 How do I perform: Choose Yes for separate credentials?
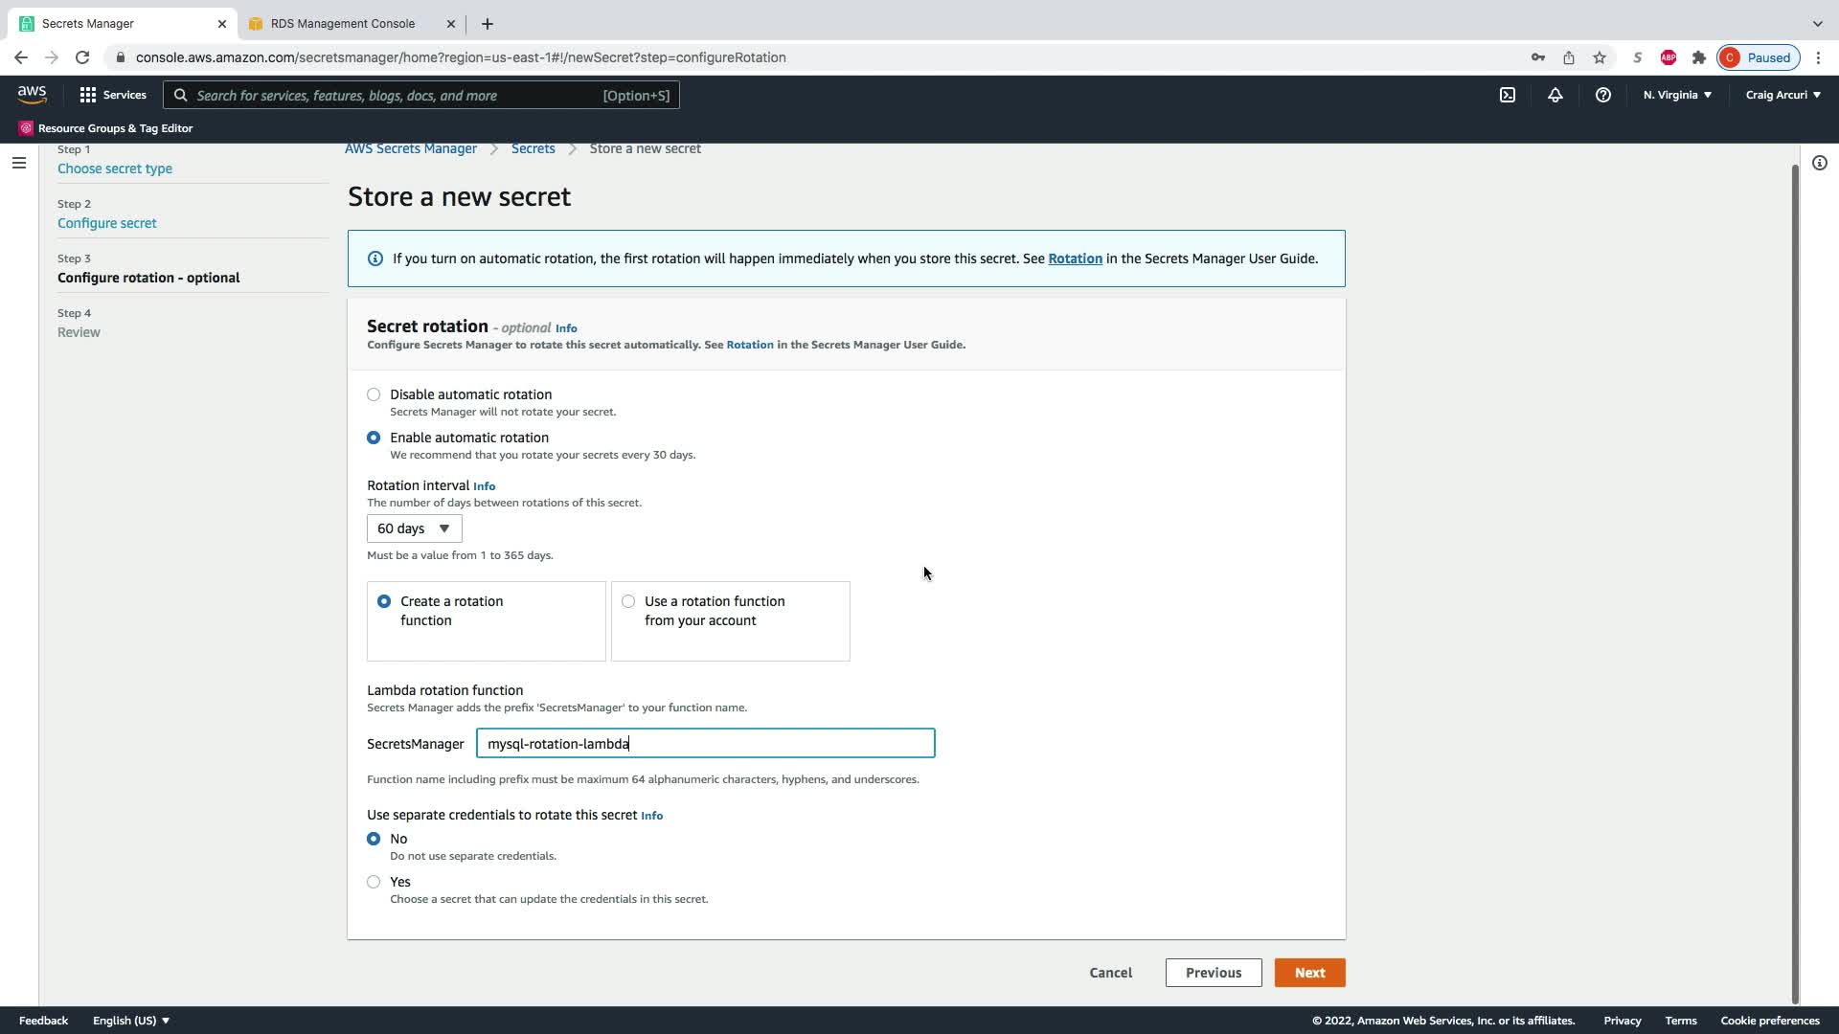pyautogui.click(x=374, y=882)
